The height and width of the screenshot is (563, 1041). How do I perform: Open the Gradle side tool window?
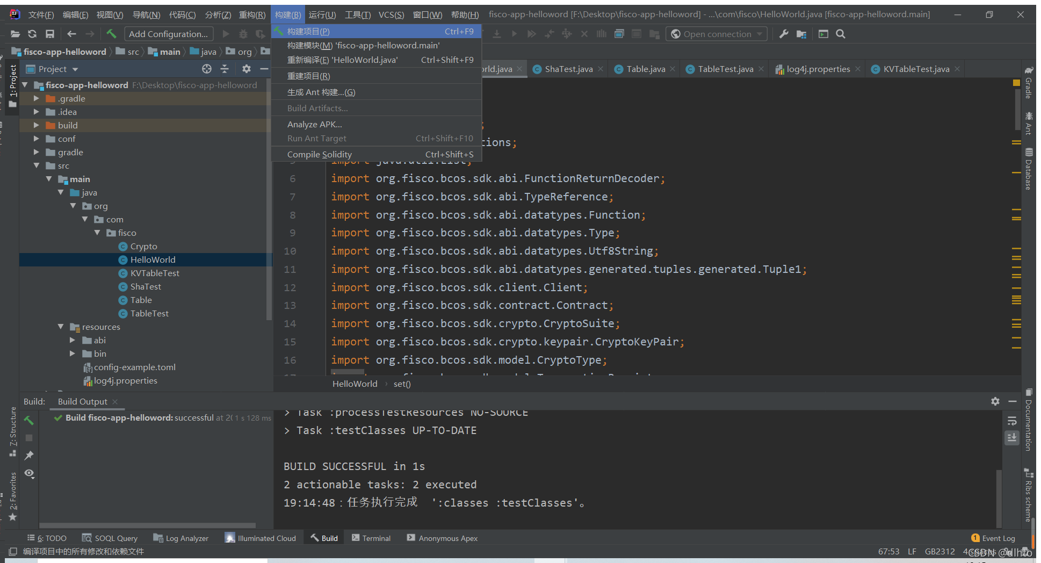(1029, 83)
